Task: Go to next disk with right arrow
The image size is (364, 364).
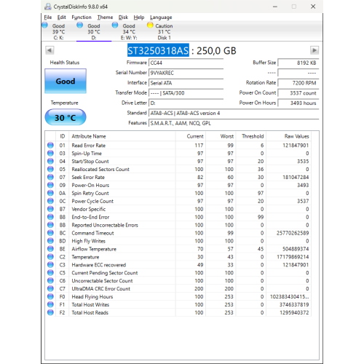Action: [x=314, y=50]
